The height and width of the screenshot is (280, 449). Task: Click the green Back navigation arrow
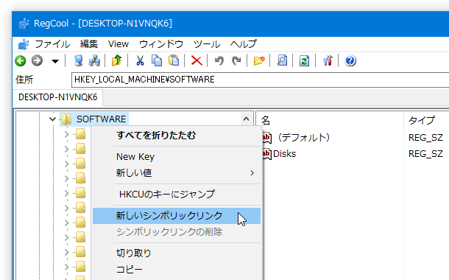[x=21, y=60]
